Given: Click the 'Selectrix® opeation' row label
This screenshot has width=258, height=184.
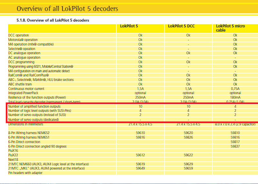Looking at the screenshot, I should 22,49.
